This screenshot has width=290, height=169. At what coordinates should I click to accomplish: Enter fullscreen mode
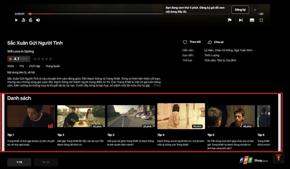coord(261,20)
